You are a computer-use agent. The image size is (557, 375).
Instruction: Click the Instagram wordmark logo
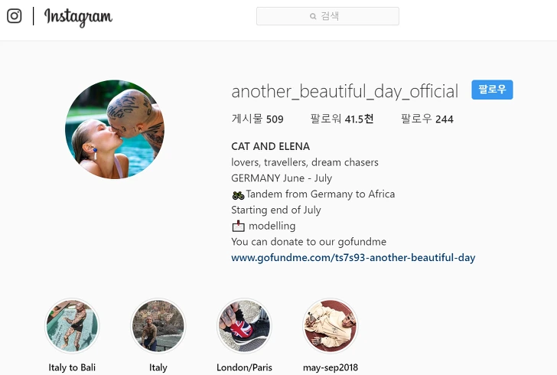78,17
